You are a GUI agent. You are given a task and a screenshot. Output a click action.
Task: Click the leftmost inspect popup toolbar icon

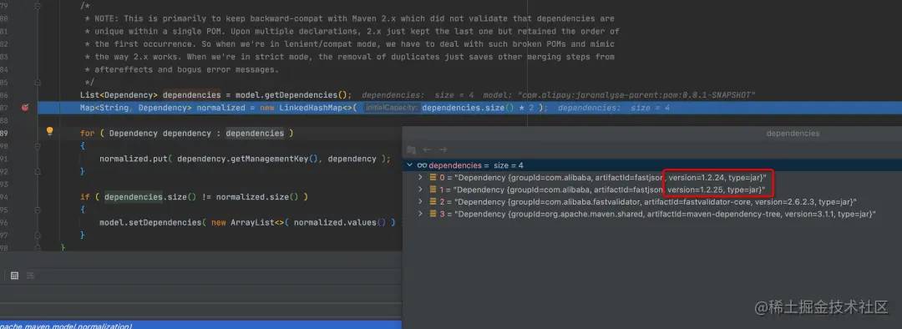(411, 149)
